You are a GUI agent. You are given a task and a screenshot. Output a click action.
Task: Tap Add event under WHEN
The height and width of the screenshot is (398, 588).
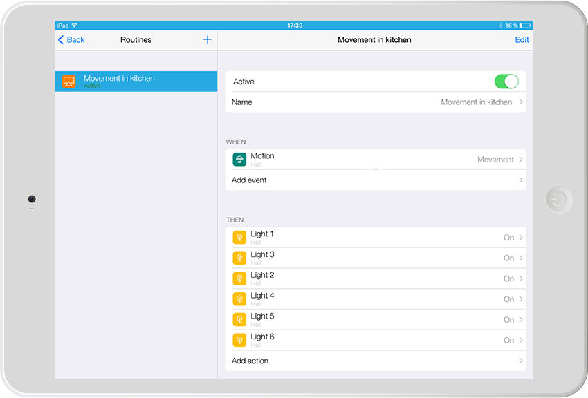tap(249, 180)
